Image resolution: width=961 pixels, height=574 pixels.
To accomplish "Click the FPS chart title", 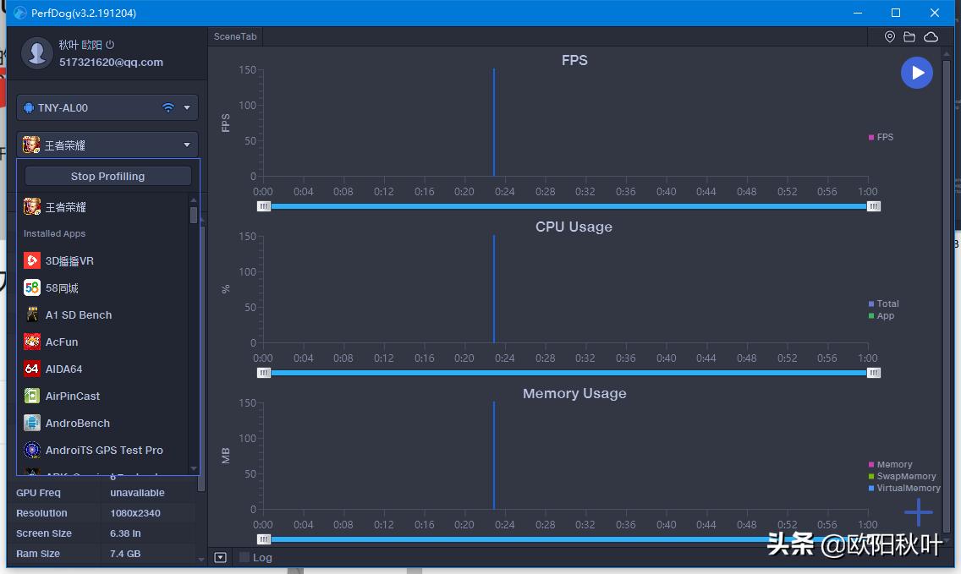I will point(575,60).
